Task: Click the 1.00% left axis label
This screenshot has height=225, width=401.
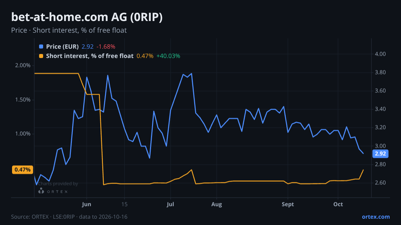Action: 23,134
